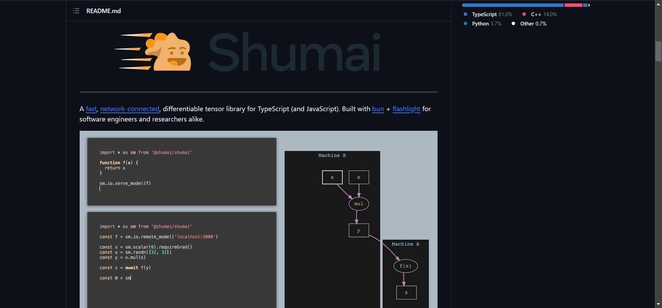Click the remote_model 'localhost:3000' code line
The height and width of the screenshot is (308, 662).
click(x=159, y=237)
